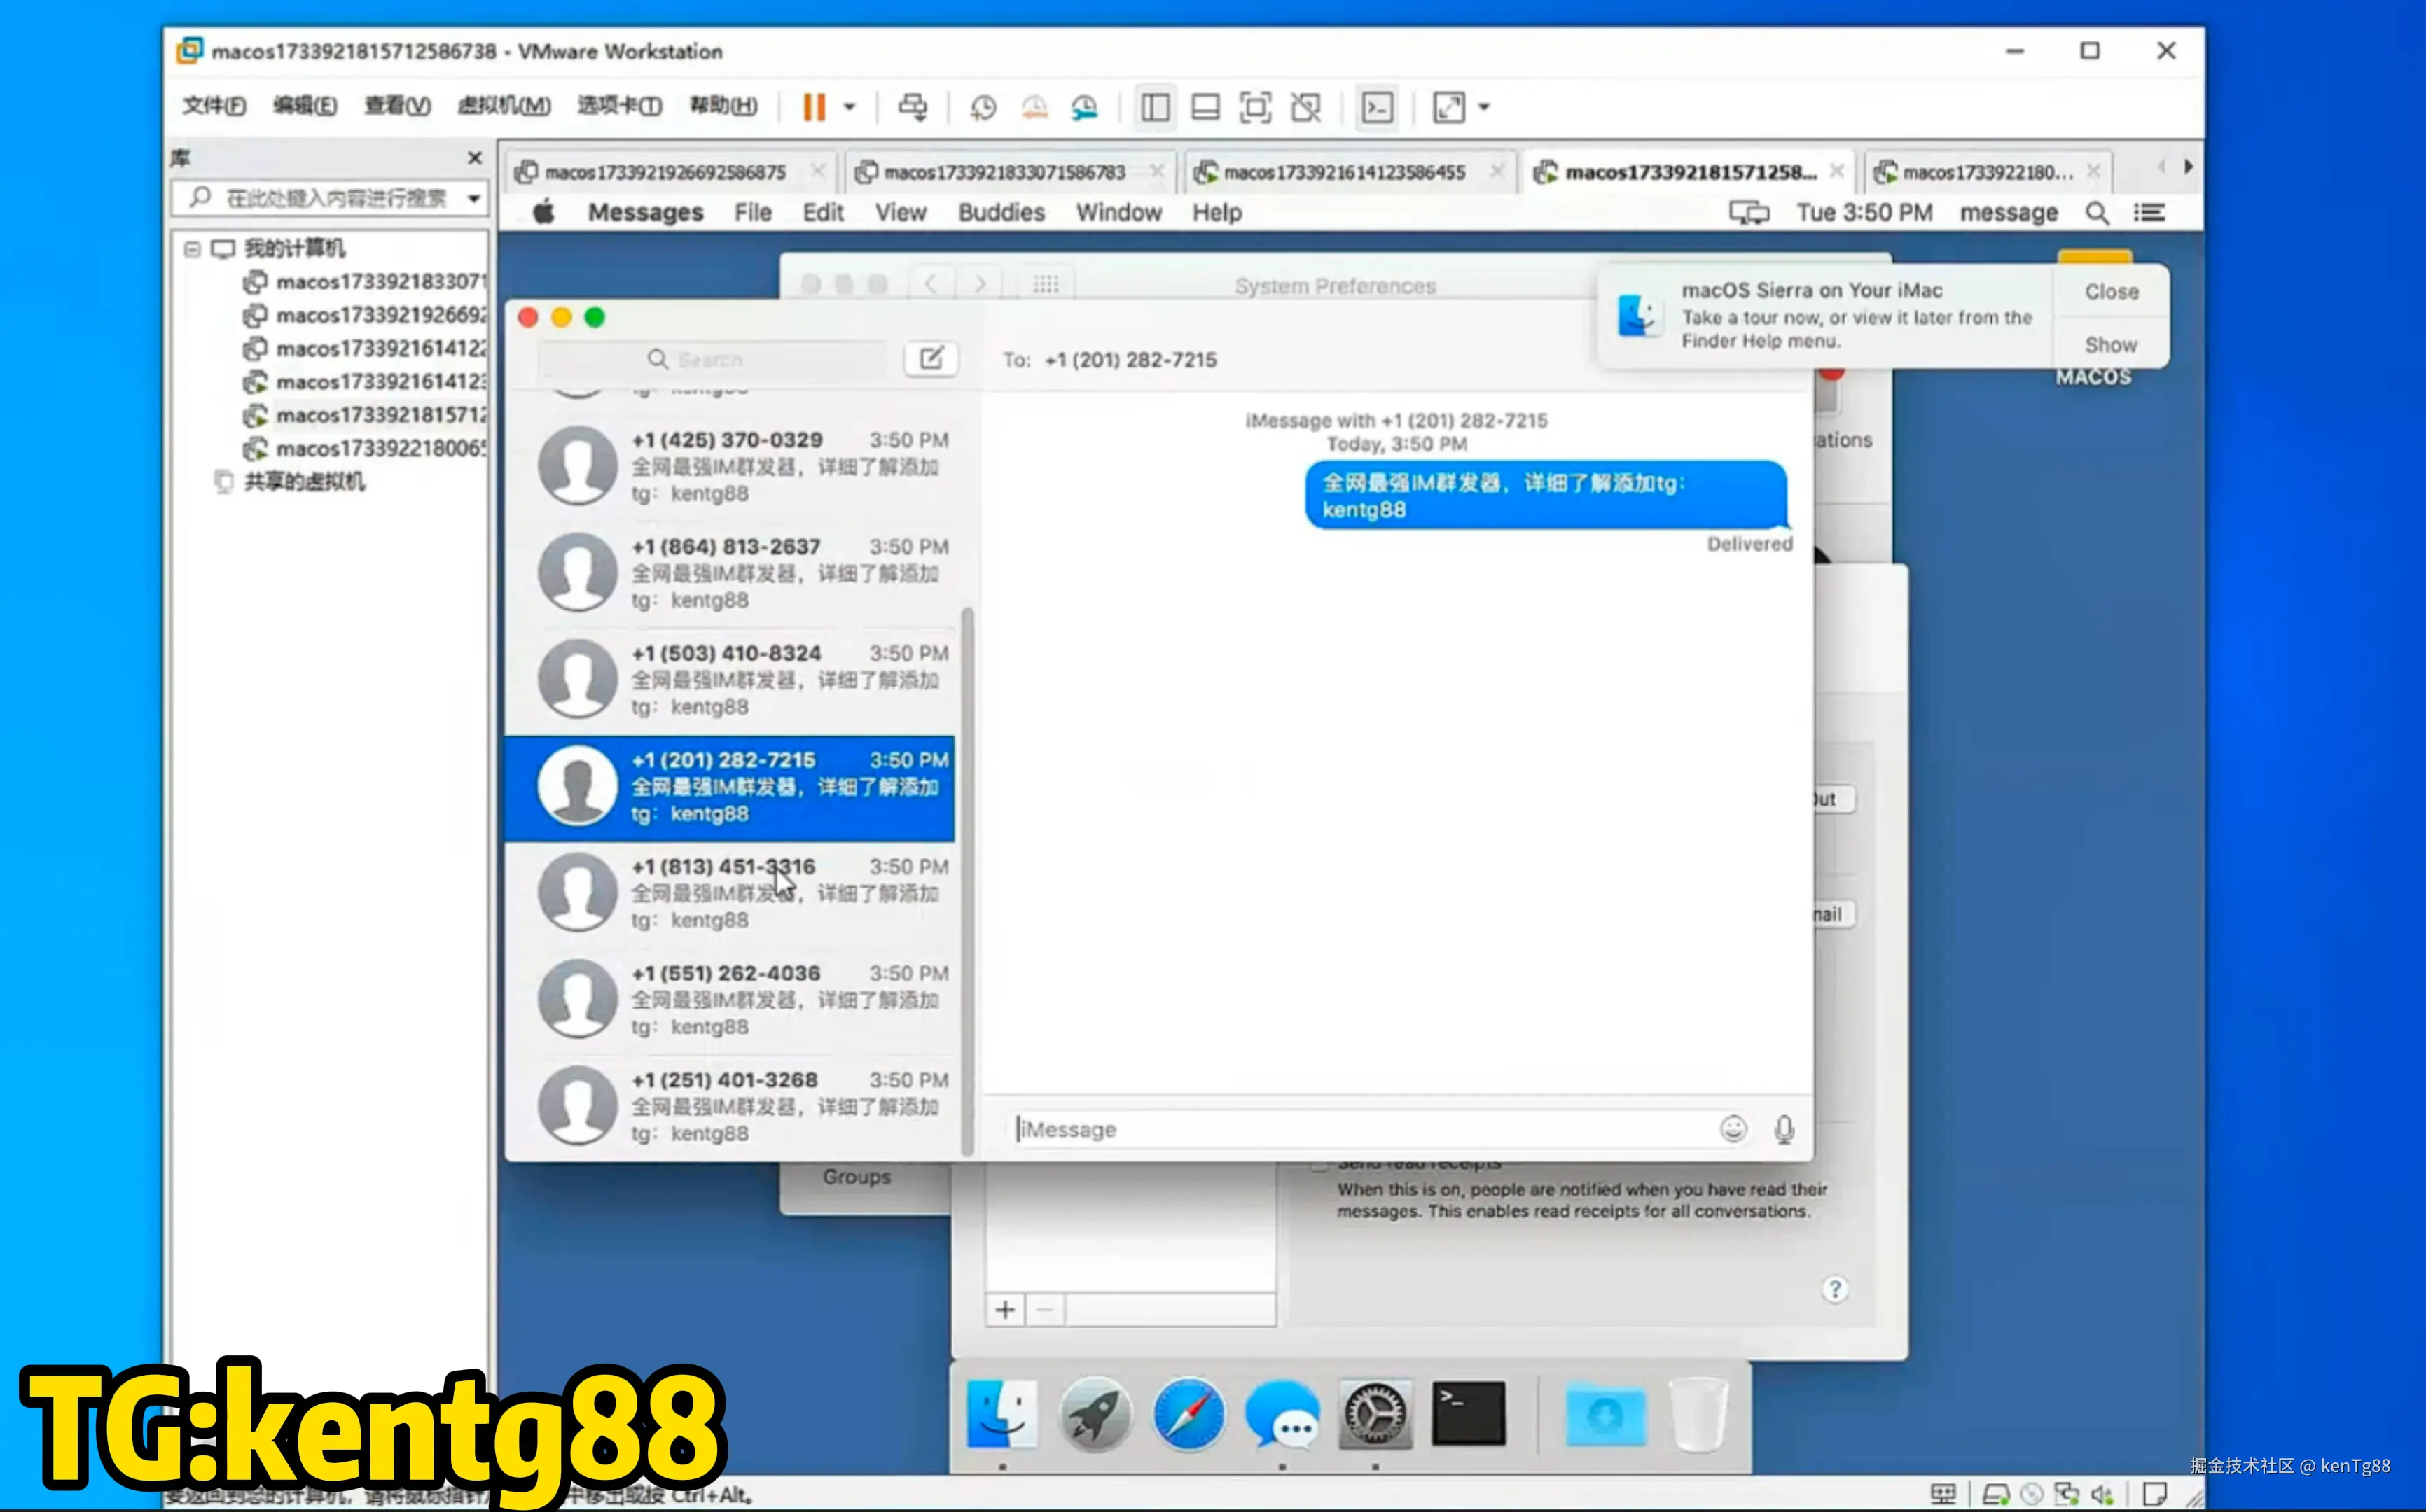This screenshot has height=1512, width=2426.
Task: Open the Buddies menu
Action: tap(1000, 213)
